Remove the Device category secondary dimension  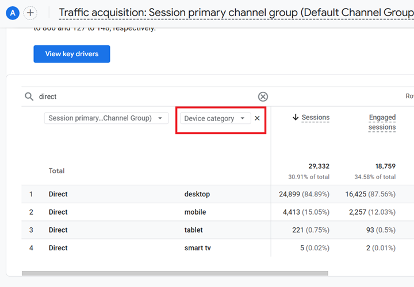tap(257, 118)
